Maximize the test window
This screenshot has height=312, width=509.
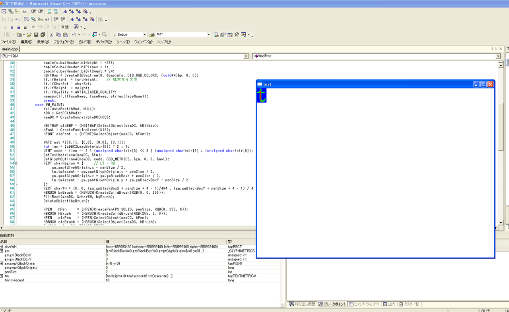coord(484,84)
